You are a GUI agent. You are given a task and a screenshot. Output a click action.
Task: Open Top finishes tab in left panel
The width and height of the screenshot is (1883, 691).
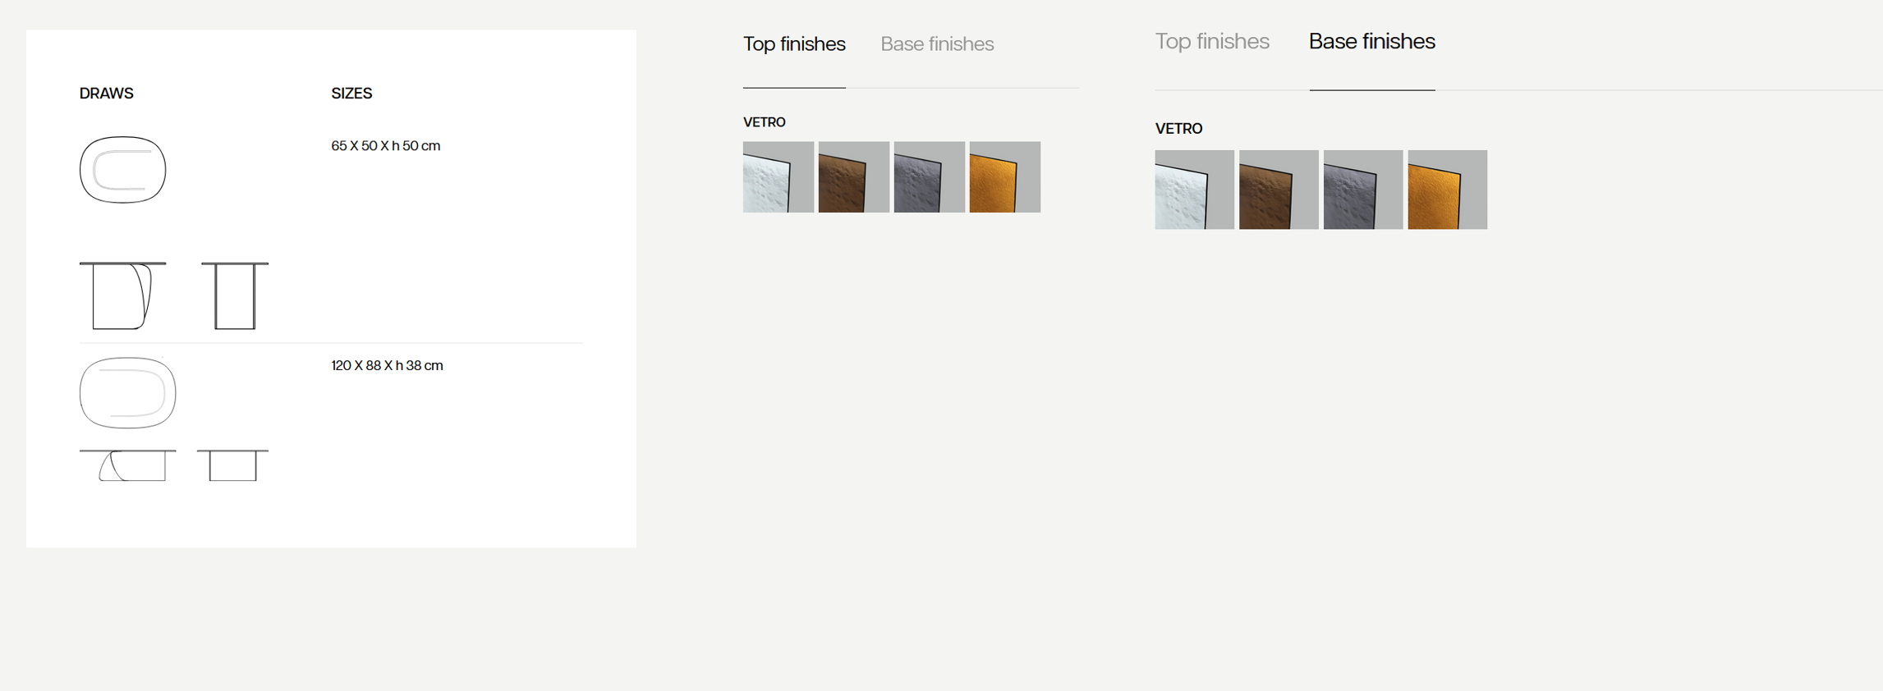(x=794, y=43)
